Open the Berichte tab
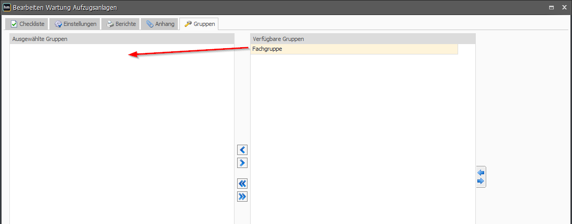 point(121,24)
